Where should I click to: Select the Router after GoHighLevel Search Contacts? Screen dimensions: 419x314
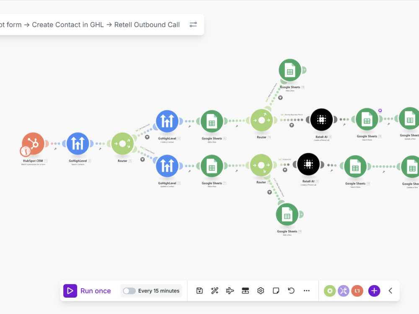(x=122, y=144)
